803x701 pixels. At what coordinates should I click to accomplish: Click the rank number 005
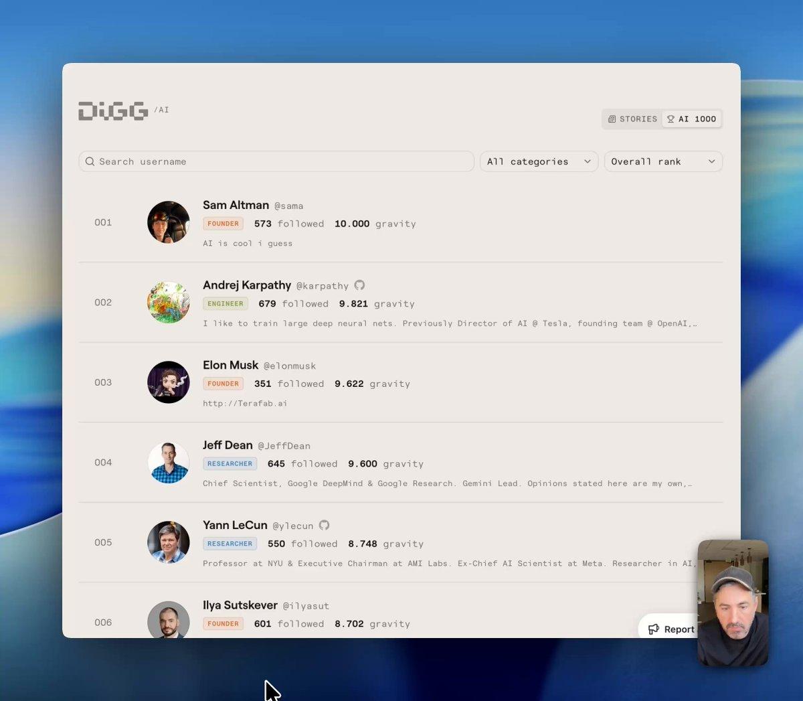103,542
